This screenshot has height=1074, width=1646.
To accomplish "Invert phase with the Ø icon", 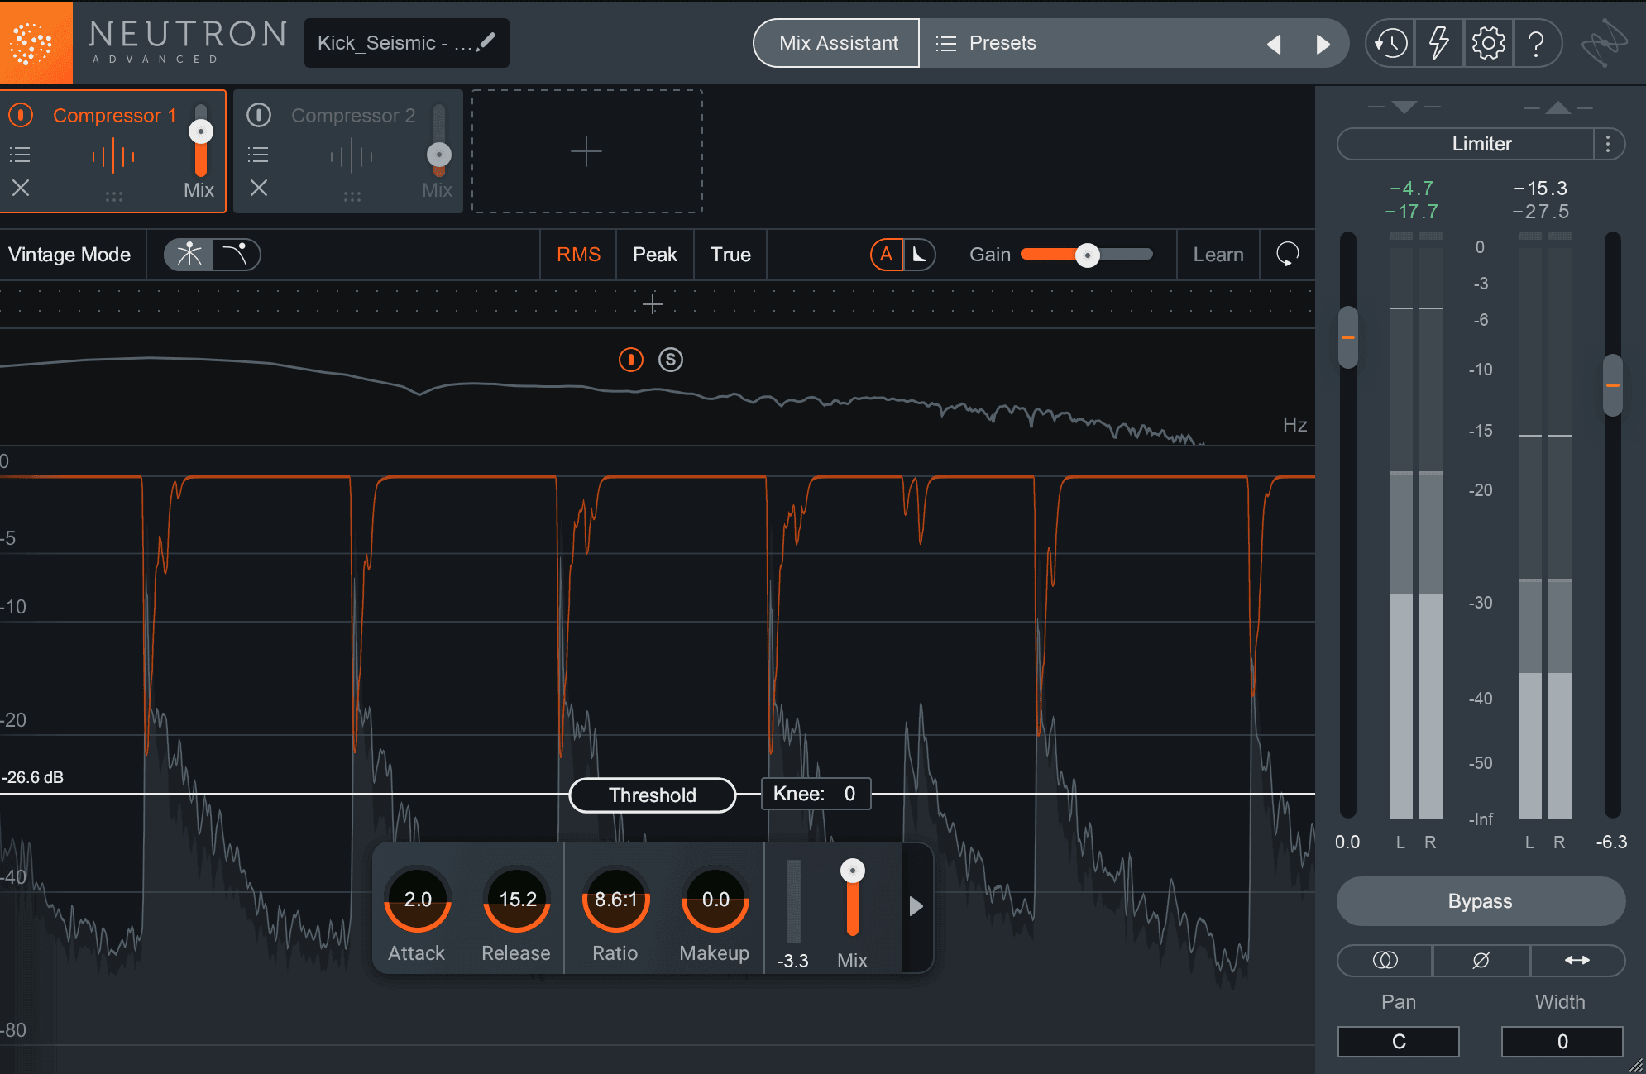I will 1481,960.
